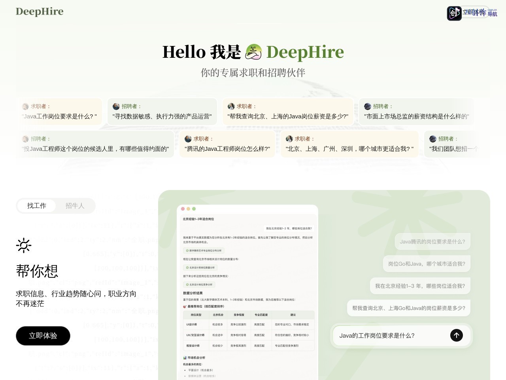Click avatar on 寻找数据敏感 recruiter card
Image resolution: width=506 pixels, height=380 pixels.
point(116,106)
